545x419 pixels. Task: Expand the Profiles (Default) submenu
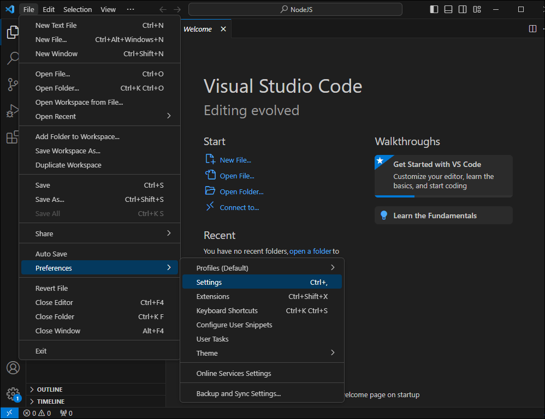click(x=262, y=268)
